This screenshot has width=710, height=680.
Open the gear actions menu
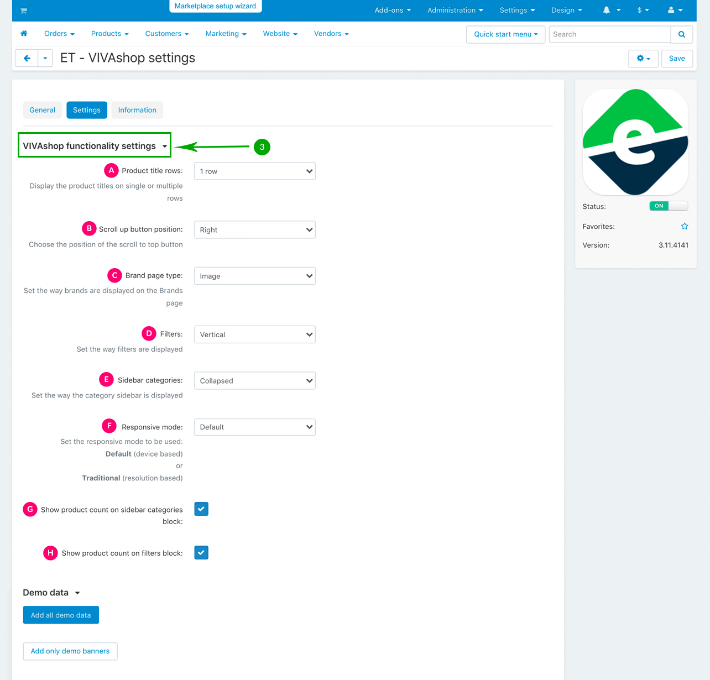click(643, 59)
